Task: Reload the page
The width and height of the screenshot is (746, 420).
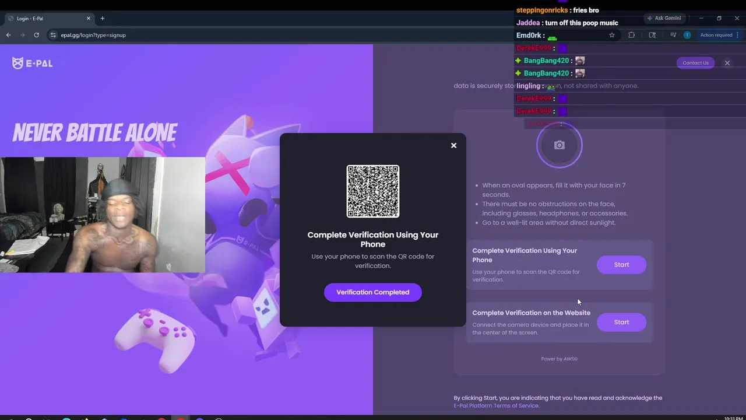Action: click(x=36, y=35)
